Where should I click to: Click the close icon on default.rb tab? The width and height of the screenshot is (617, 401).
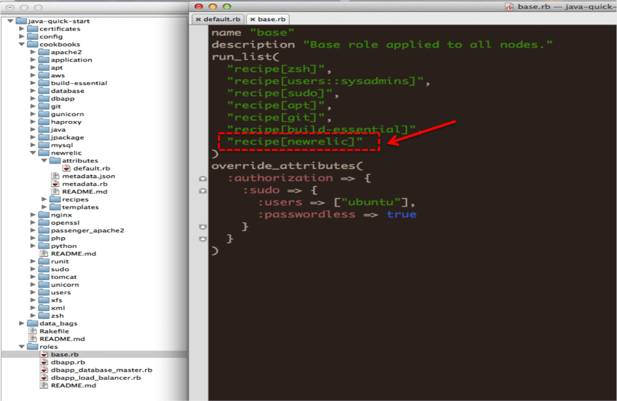click(198, 19)
